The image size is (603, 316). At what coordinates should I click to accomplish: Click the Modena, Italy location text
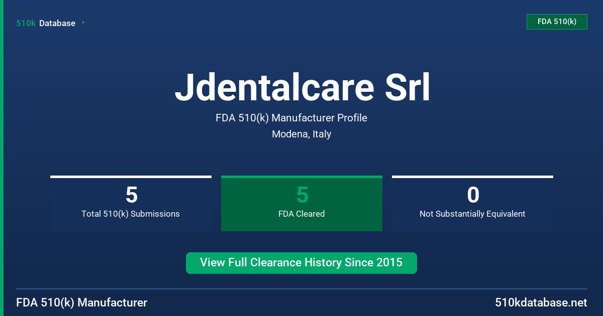pos(301,134)
